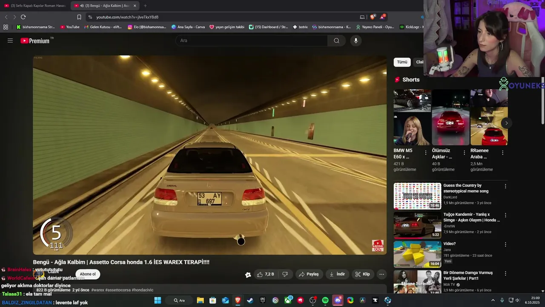Open Gelen Kutusu Gmail bookmark
This screenshot has height=307, width=545.
coord(103,27)
